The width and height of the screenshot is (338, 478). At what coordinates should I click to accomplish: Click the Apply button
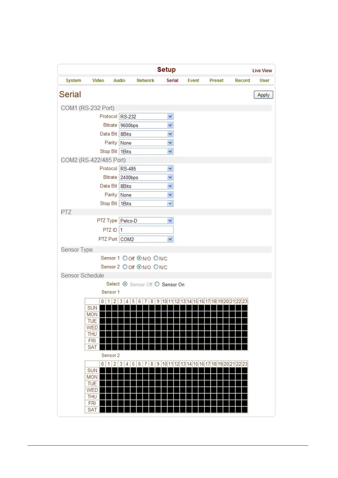point(263,95)
